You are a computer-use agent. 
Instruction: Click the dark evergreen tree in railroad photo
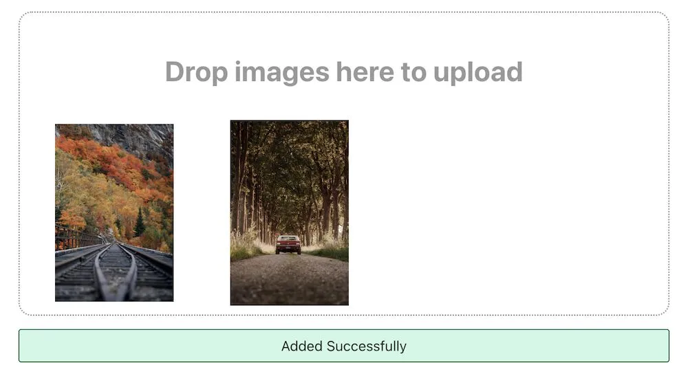[140, 223]
